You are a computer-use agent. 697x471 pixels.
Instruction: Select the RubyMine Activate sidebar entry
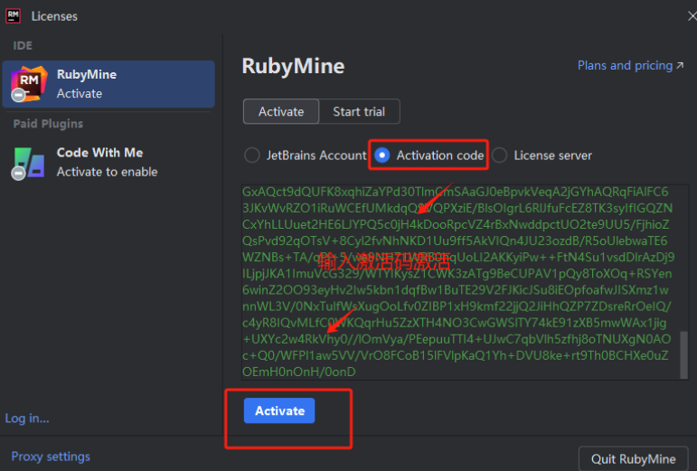click(108, 84)
